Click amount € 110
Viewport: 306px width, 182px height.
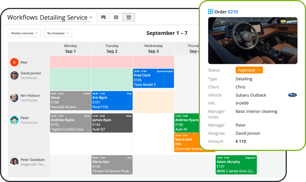click(x=241, y=141)
